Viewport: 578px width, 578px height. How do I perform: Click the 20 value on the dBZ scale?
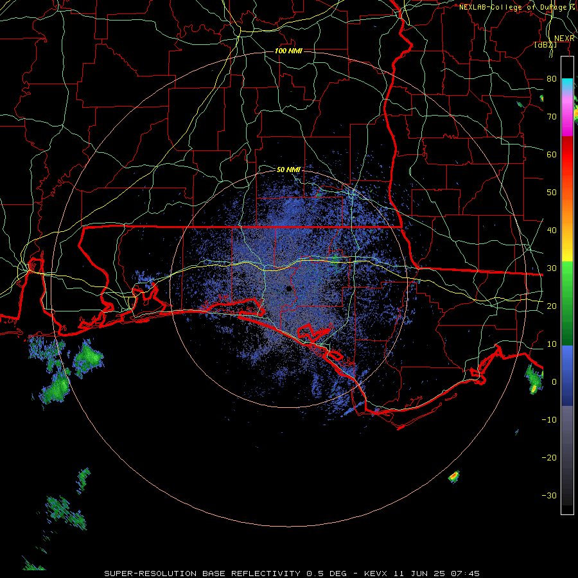pos(552,306)
